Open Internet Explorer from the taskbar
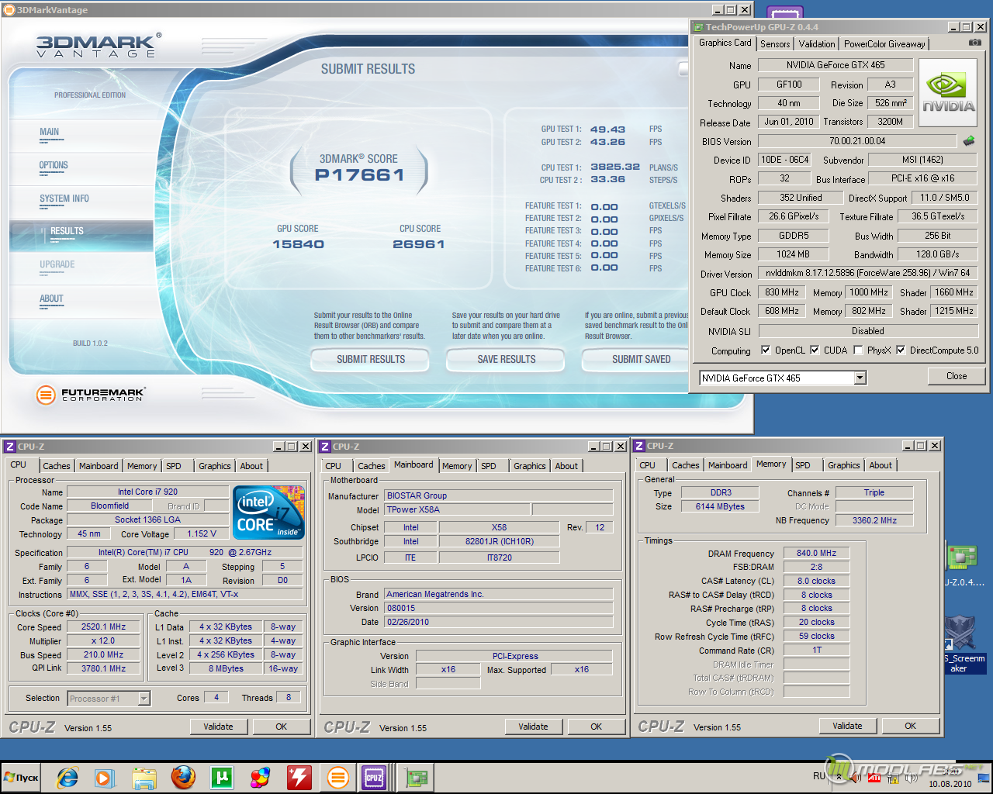The height and width of the screenshot is (794, 993). [67, 777]
